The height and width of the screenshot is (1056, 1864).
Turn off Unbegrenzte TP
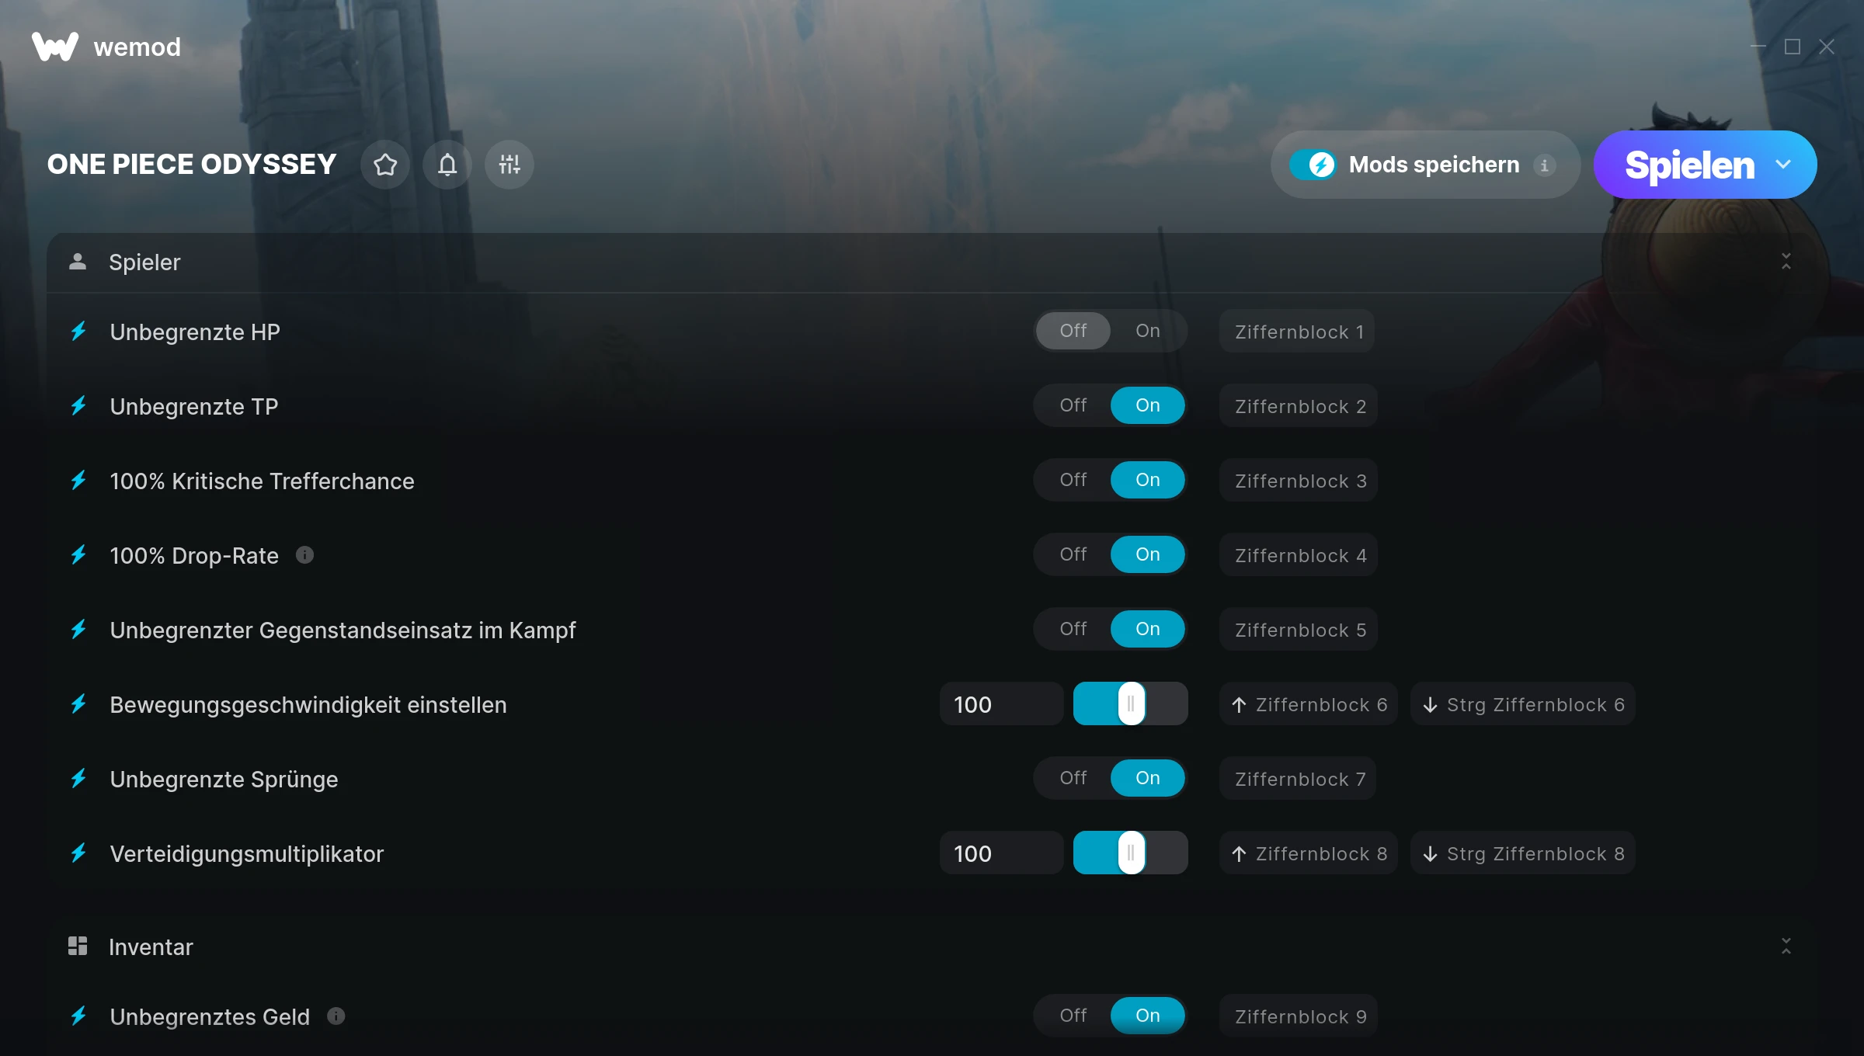point(1073,405)
